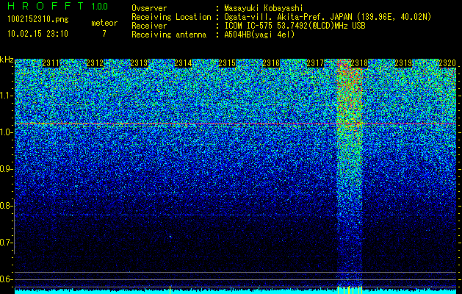This screenshot has width=462, height=294.
Task: Click the Ogata-vill. Akita-Pref. JAPAN location text
Action: point(328,17)
